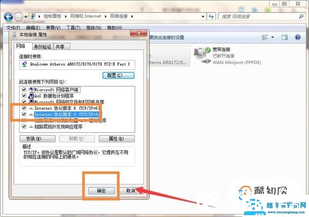Screen dimensions: 309x217
Task: Open the 查看(V) menu
Action: point(53,28)
